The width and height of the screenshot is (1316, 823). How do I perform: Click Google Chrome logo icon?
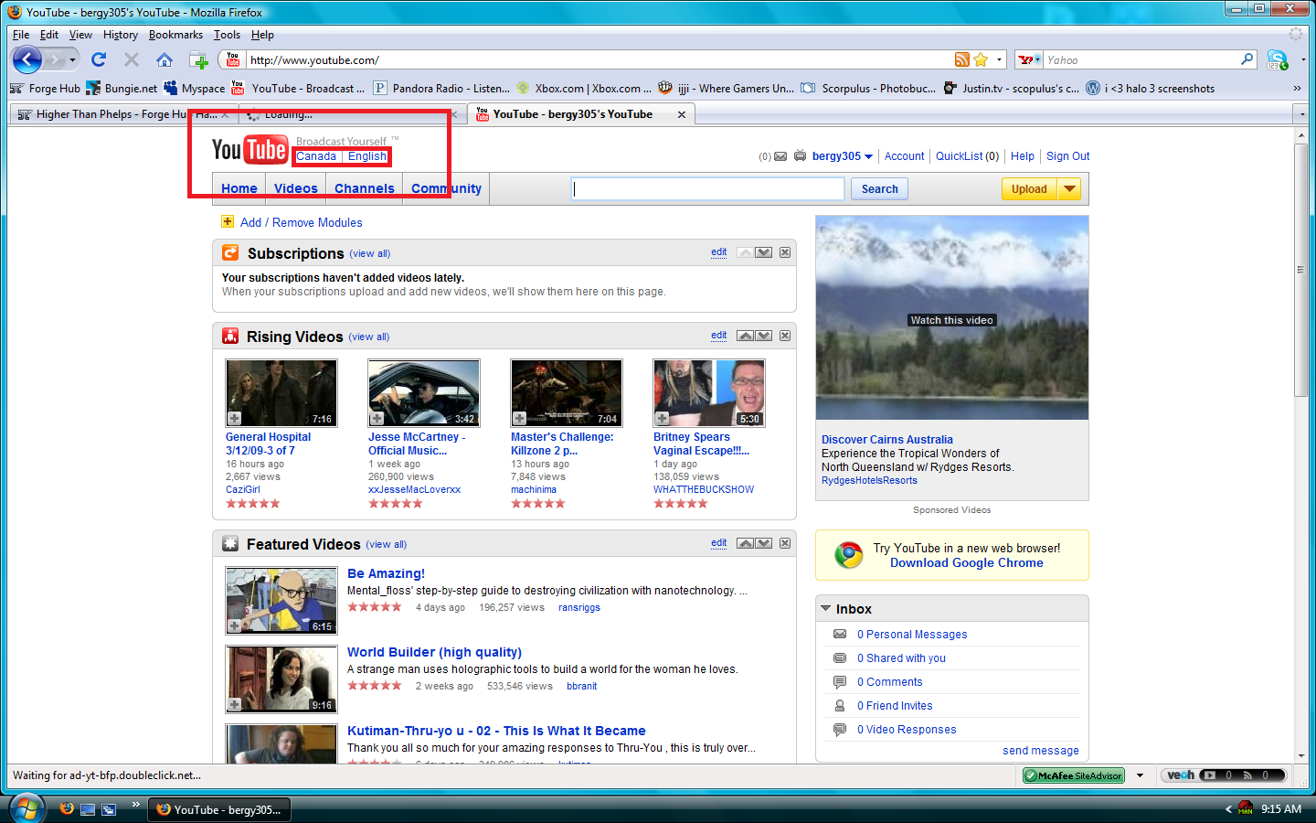(849, 555)
